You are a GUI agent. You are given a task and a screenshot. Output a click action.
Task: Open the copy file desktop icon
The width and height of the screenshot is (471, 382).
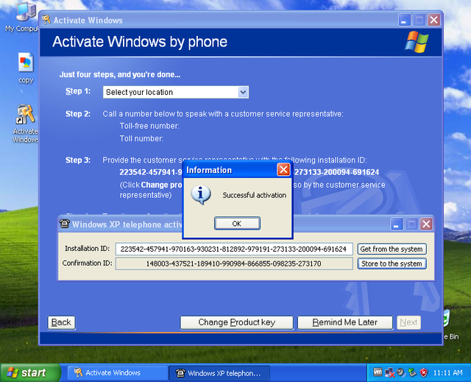(x=26, y=68)
